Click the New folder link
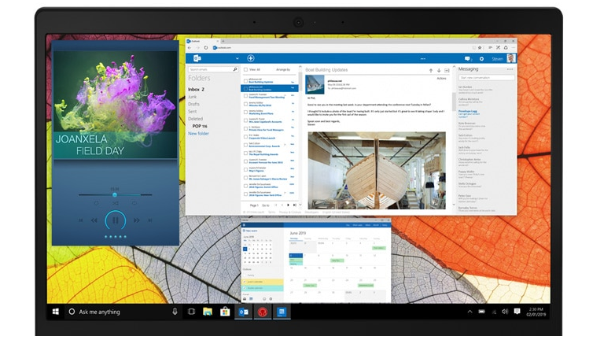This screenshot has width=604, height=340. point(198,133)
